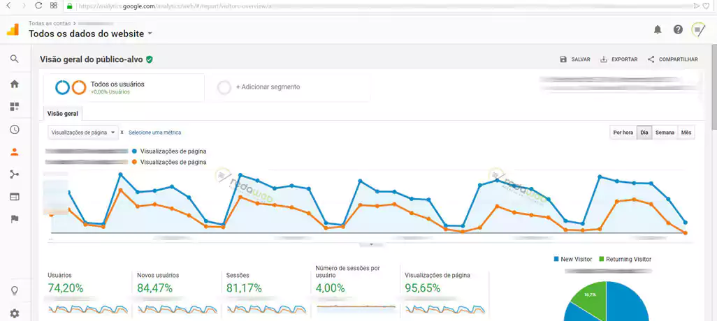
Task: Go to Home in the left sidebar
Action: click(14, 84)
